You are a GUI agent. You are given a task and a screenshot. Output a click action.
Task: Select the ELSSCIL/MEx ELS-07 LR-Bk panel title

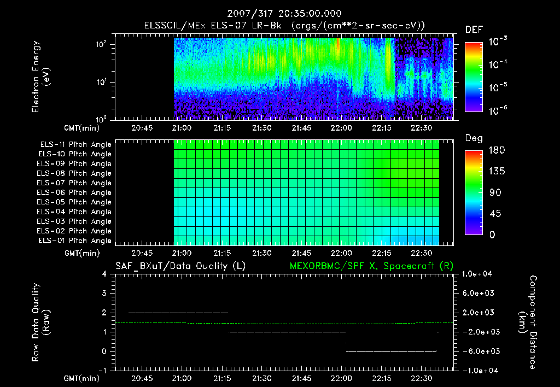[x=284, y=26]
